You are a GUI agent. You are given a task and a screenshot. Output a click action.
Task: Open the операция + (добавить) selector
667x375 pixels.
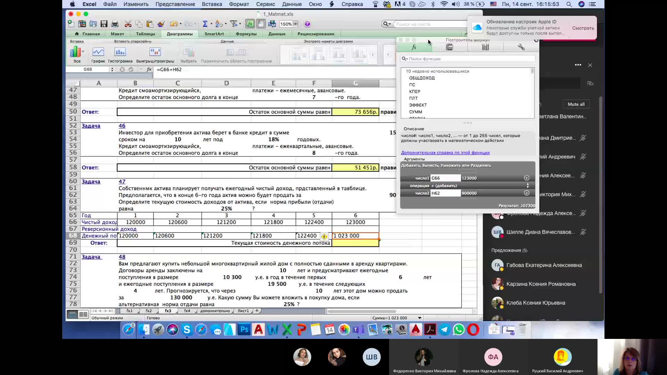pyautogui.click(x=468, y=186)
